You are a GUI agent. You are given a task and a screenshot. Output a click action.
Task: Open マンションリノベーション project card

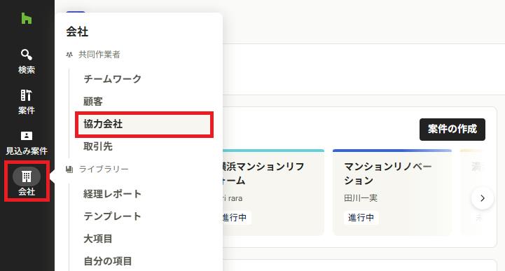point(392,192)
